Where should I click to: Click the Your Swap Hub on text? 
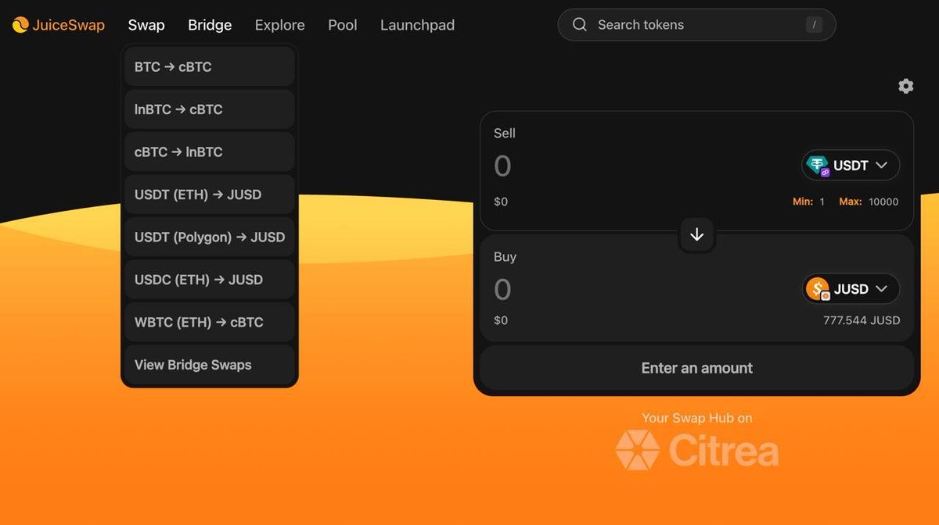tap(696, 418)
